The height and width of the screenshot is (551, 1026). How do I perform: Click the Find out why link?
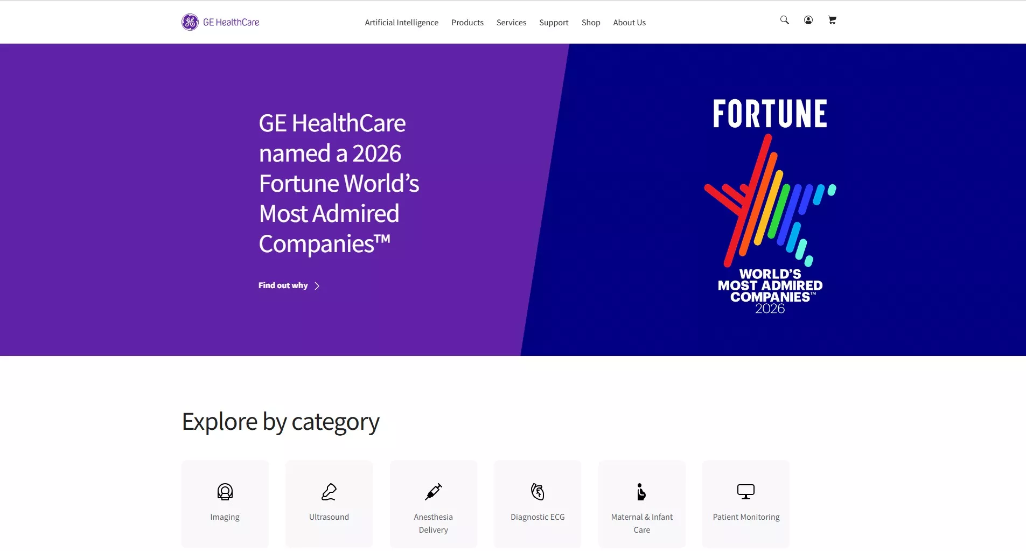coord(282,285)
